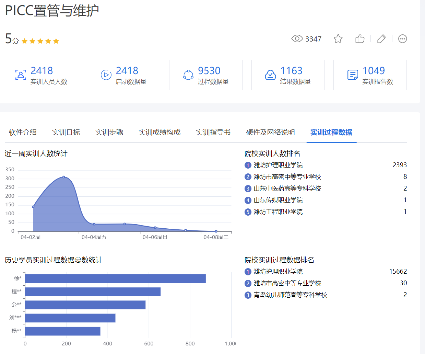Favorite the course with the star icon

point(338,39)
